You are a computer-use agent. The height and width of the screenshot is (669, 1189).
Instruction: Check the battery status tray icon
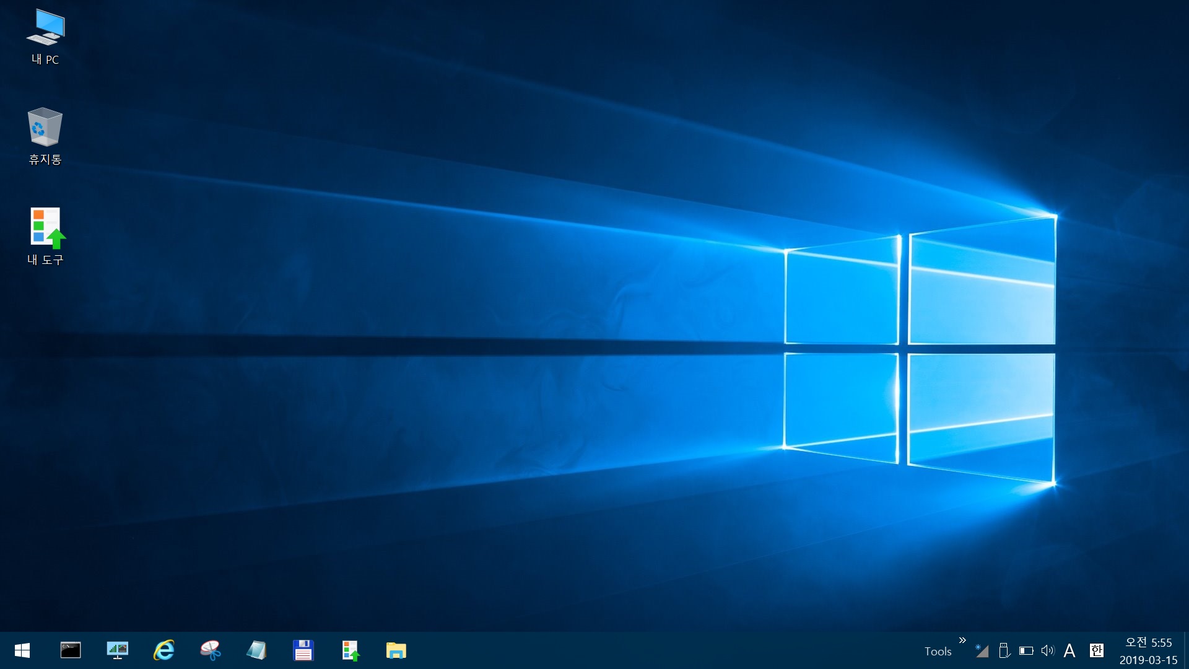[1026, 650]
